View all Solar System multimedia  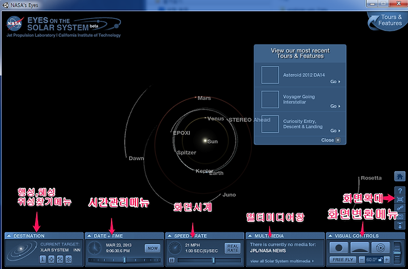(x=282, y=261)
